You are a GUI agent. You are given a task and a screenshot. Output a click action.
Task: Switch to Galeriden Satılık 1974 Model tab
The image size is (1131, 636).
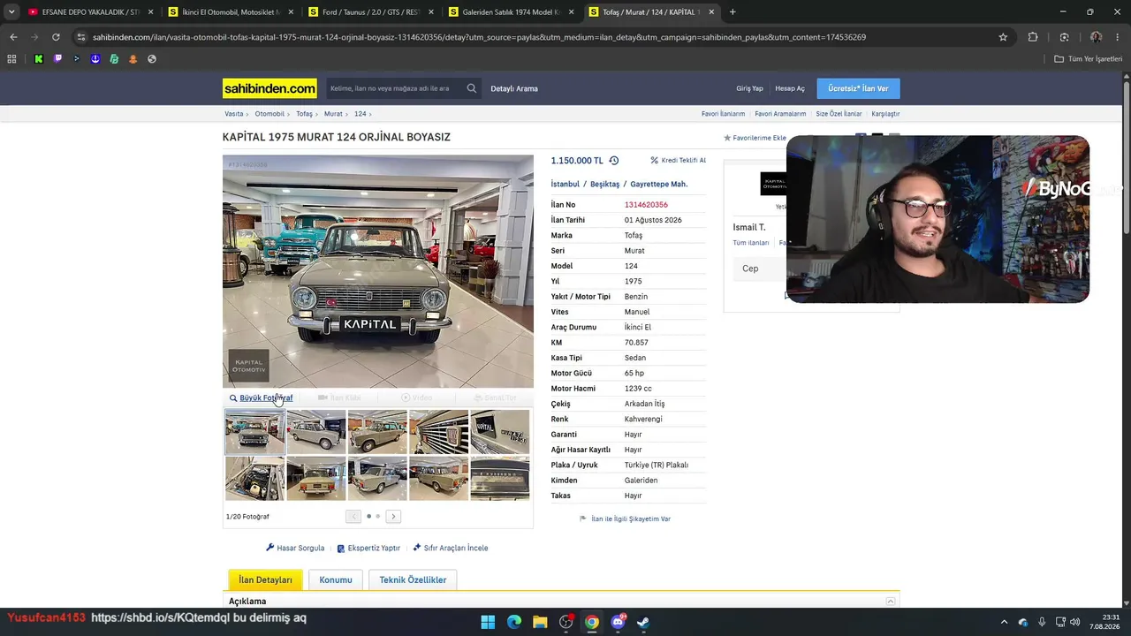tap(511, 12)
